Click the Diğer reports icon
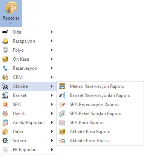This screenshot has width=144, height=155. pos(5,132)
